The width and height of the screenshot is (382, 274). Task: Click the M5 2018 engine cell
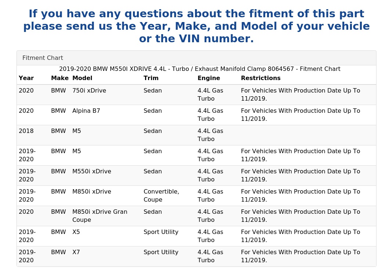coord(210,135)
